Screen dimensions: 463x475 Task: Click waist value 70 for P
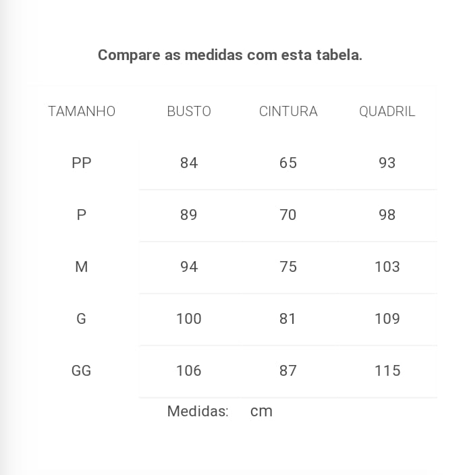tap(288, 215)
